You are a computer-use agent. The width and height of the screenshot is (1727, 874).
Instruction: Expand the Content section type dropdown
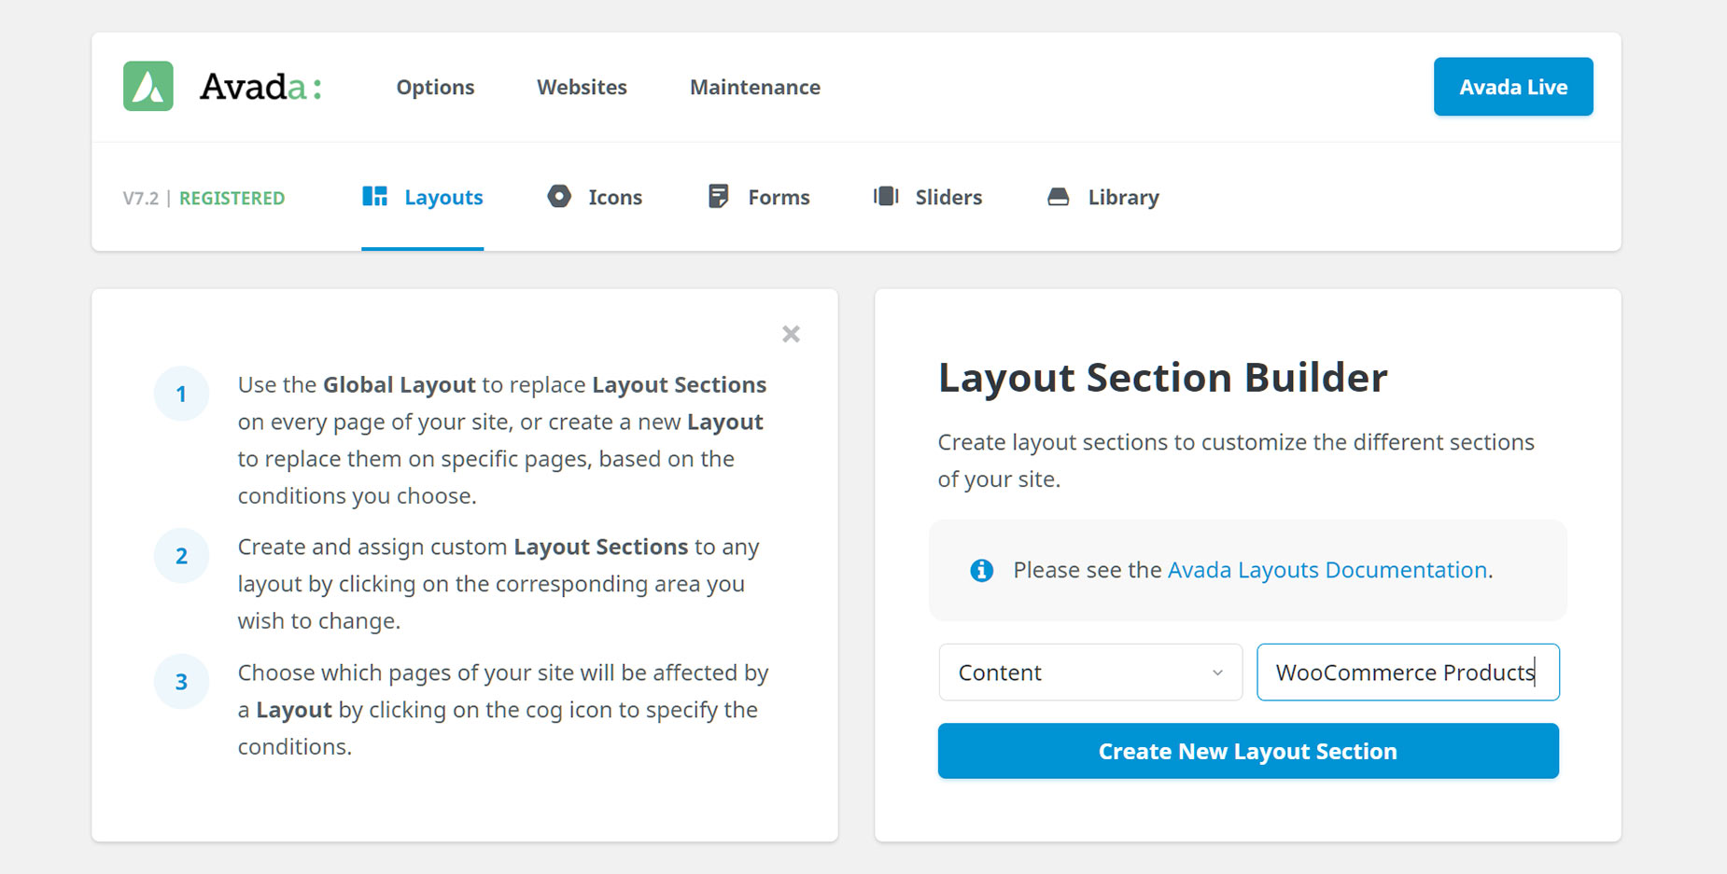(1090, 673)
